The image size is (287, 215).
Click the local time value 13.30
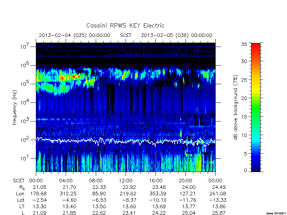[x=39, y=207]
